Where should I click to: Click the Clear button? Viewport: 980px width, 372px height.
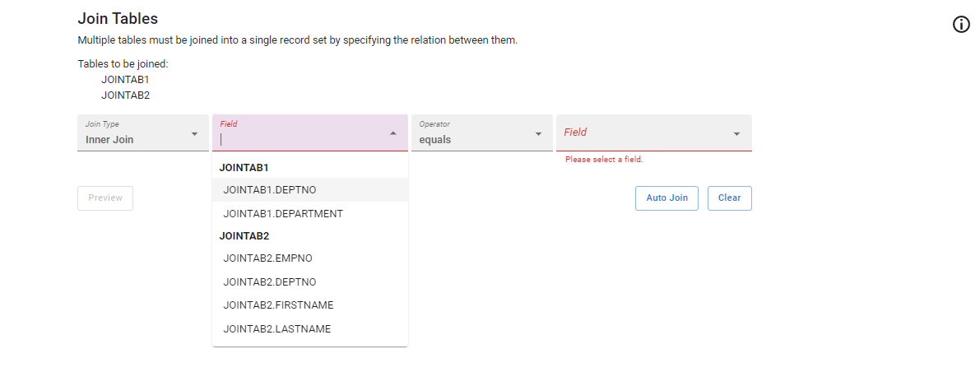click(729, 198)
